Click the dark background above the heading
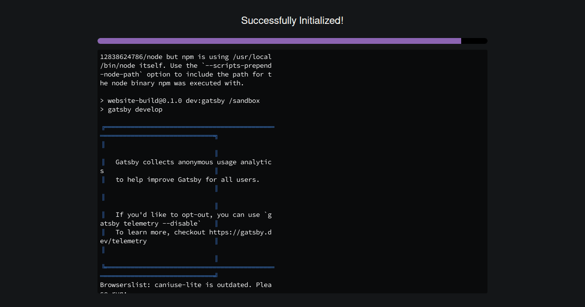Screen dimensions: 585x307 point(292,6)
